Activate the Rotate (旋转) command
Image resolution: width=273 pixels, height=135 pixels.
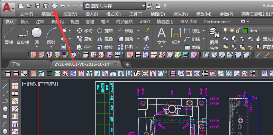pos(105,31)
